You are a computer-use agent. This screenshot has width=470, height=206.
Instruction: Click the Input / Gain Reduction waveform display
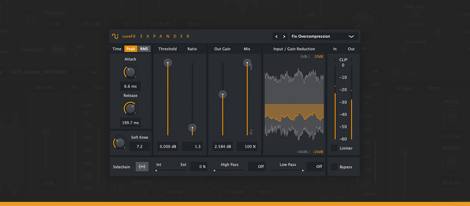tap(294, 105)
